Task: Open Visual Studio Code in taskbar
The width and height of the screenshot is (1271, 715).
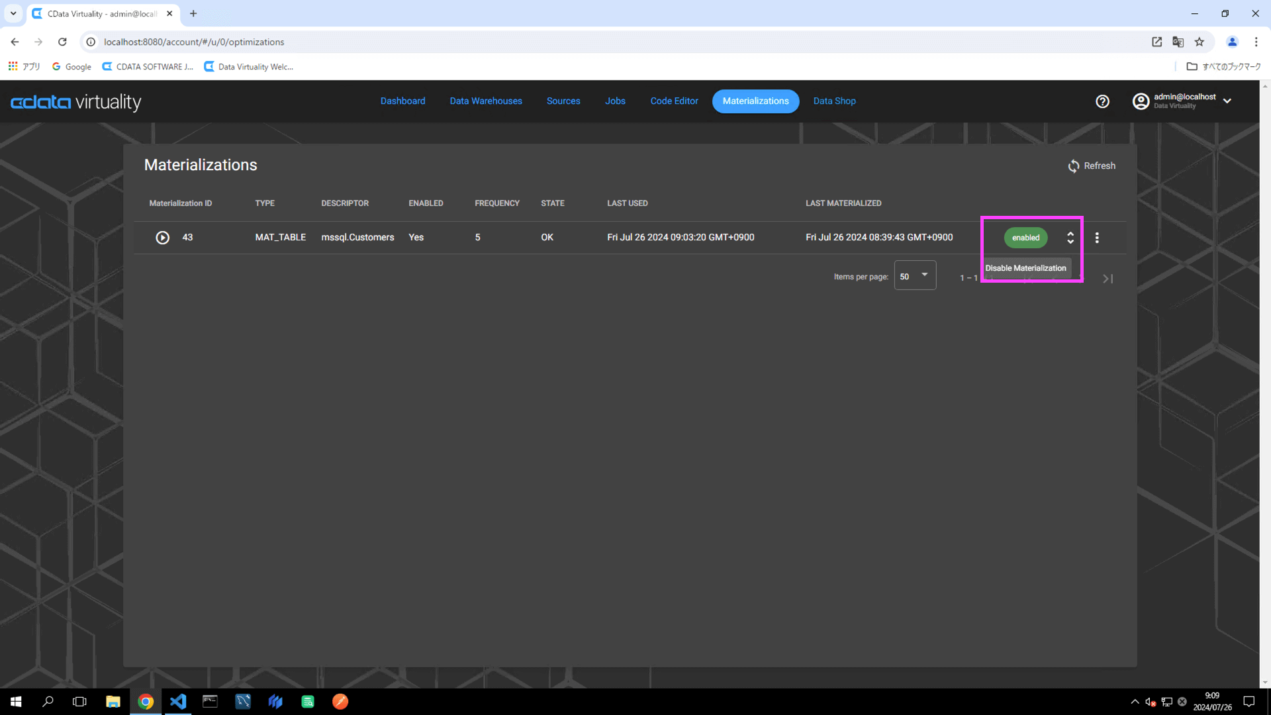Action: 178,702
